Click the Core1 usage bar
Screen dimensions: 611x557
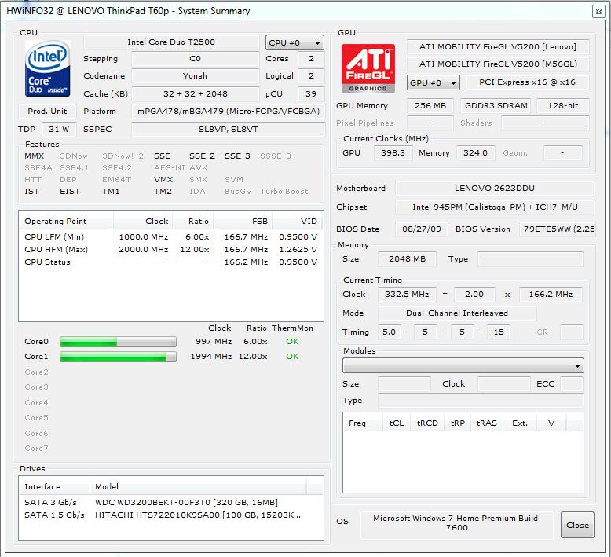118,357
